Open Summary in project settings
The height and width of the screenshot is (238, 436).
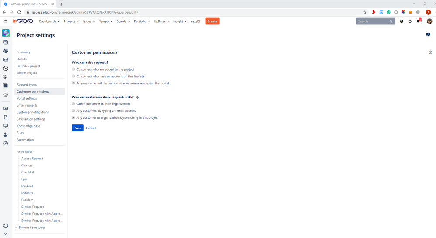[24, 52]
